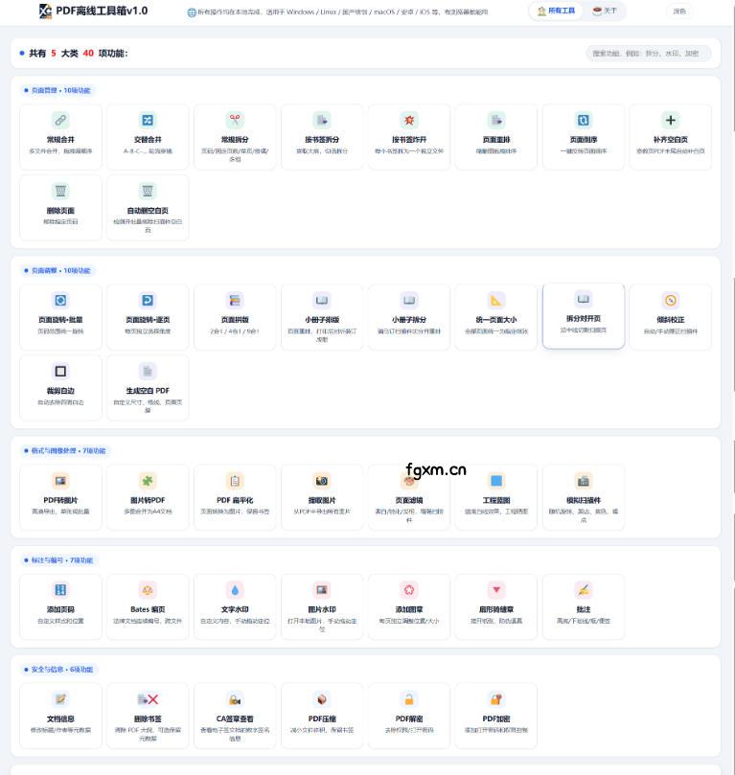Open the PDF加密 encrypt tool
This screenshot has height=775, width=735.
tap(496, 716)
